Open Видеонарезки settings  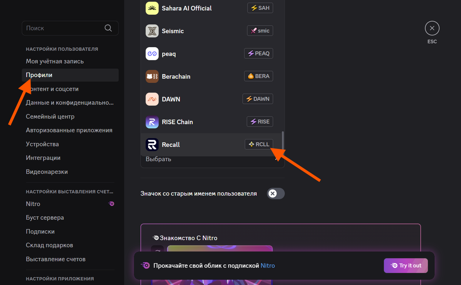(x=70, y=172)
